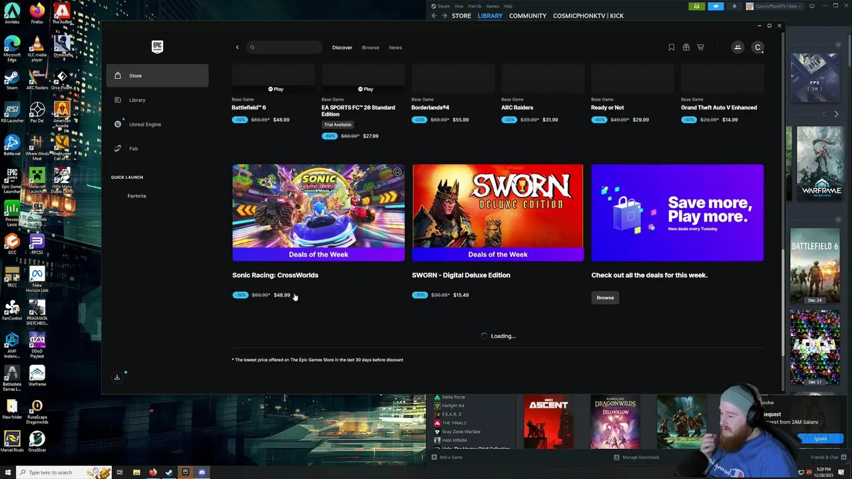
Task: Open the RPCS3 desktop shortcut
Action: [x=37, y=244]
